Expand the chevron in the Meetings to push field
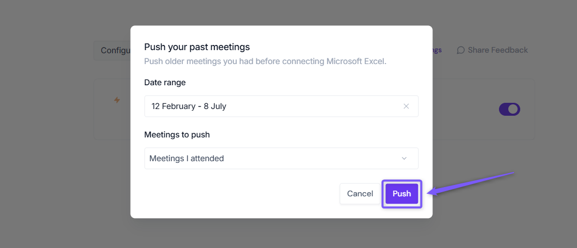The image size is (577, 248). (404, 159)
